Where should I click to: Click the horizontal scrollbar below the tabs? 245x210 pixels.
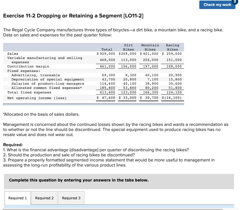click(x=119, y=208)
